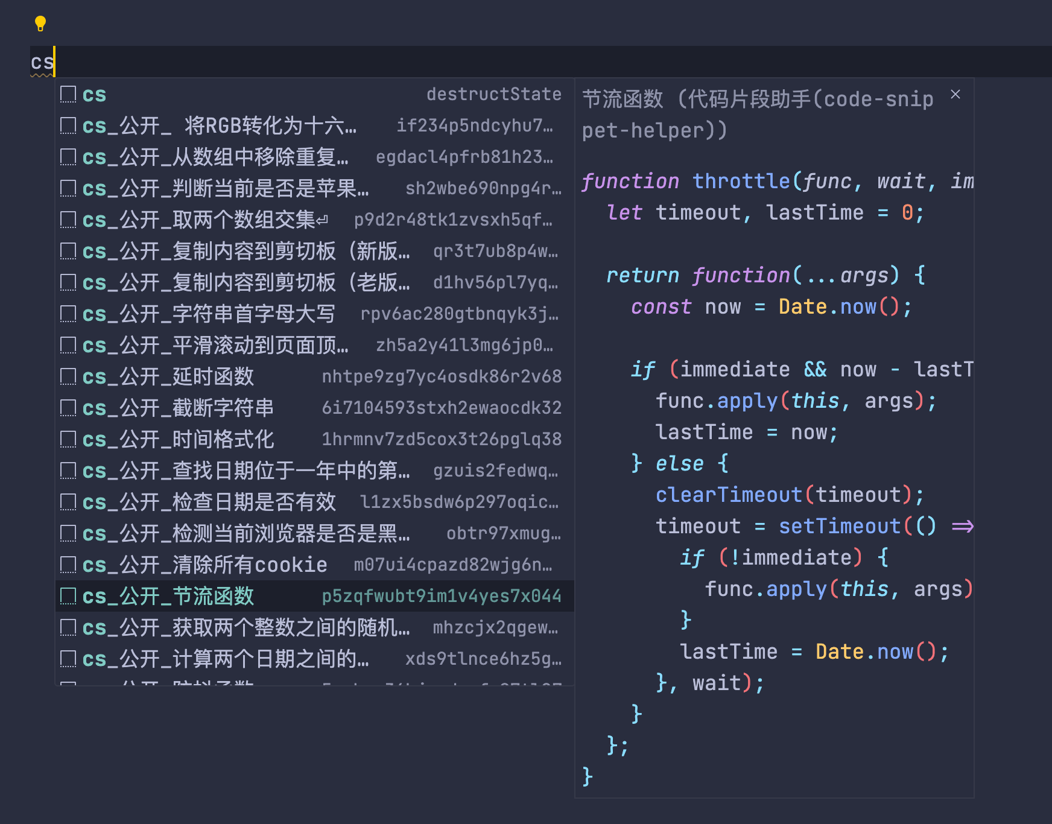Click the snippet icon for 平滑滚动到页面顶 entry

pyautogui.click(x=68, y=345)
